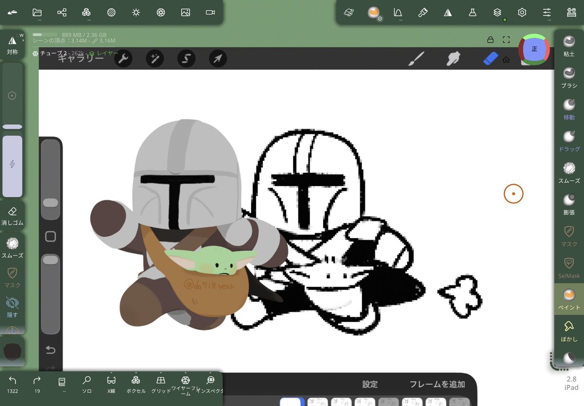Screen dimensions: 584x406
Task: Open the toolbox-shaped Tools menu
Action: coord(571,13)
